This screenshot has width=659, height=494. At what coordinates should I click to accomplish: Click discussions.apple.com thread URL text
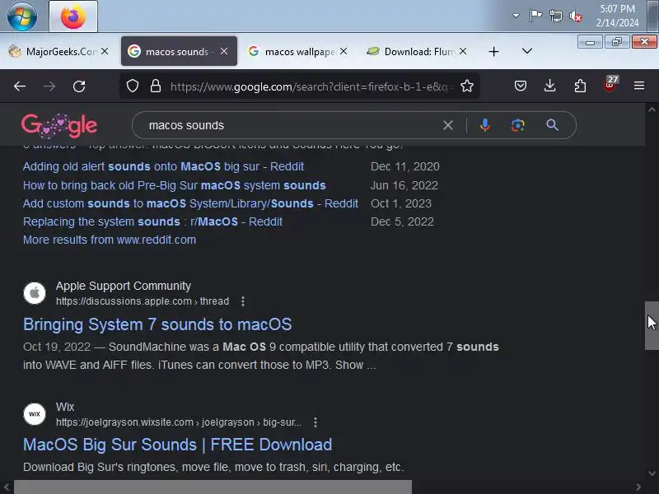143,301
